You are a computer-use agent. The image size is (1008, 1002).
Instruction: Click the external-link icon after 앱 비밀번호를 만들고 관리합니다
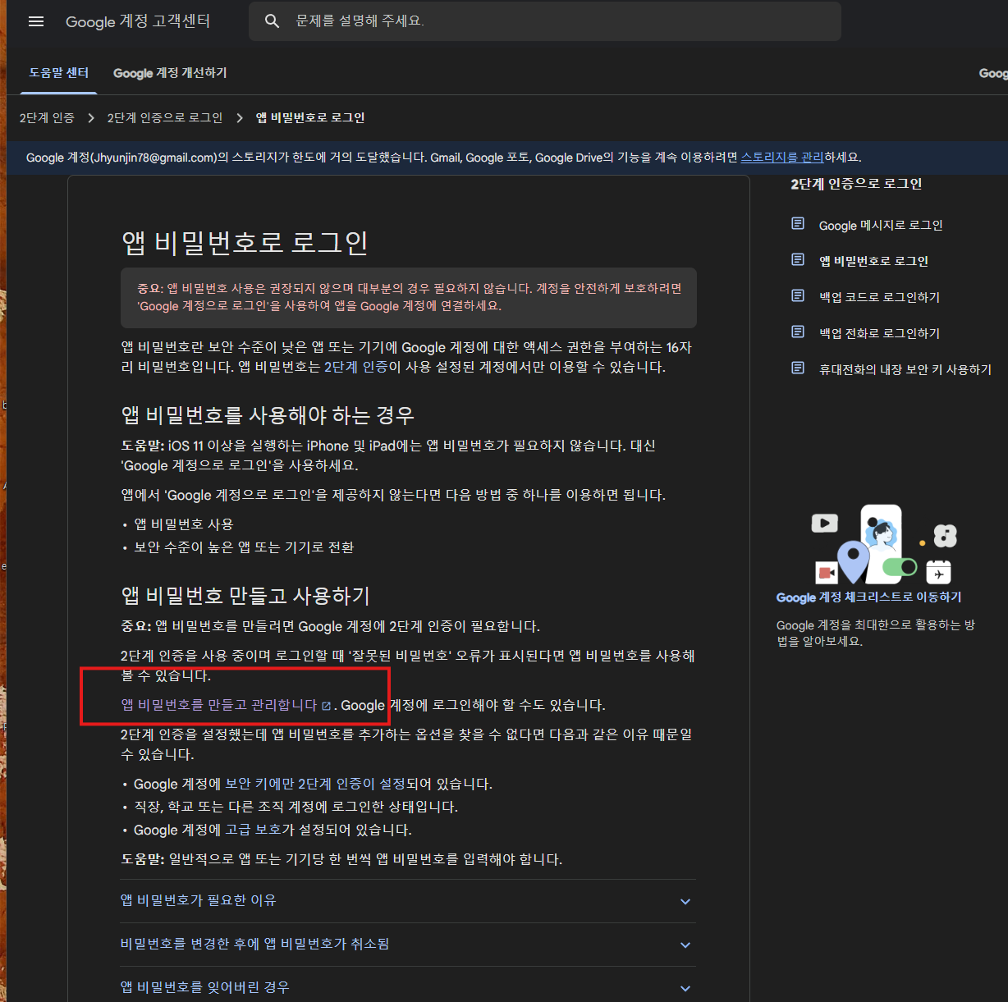tap(326, 706)
